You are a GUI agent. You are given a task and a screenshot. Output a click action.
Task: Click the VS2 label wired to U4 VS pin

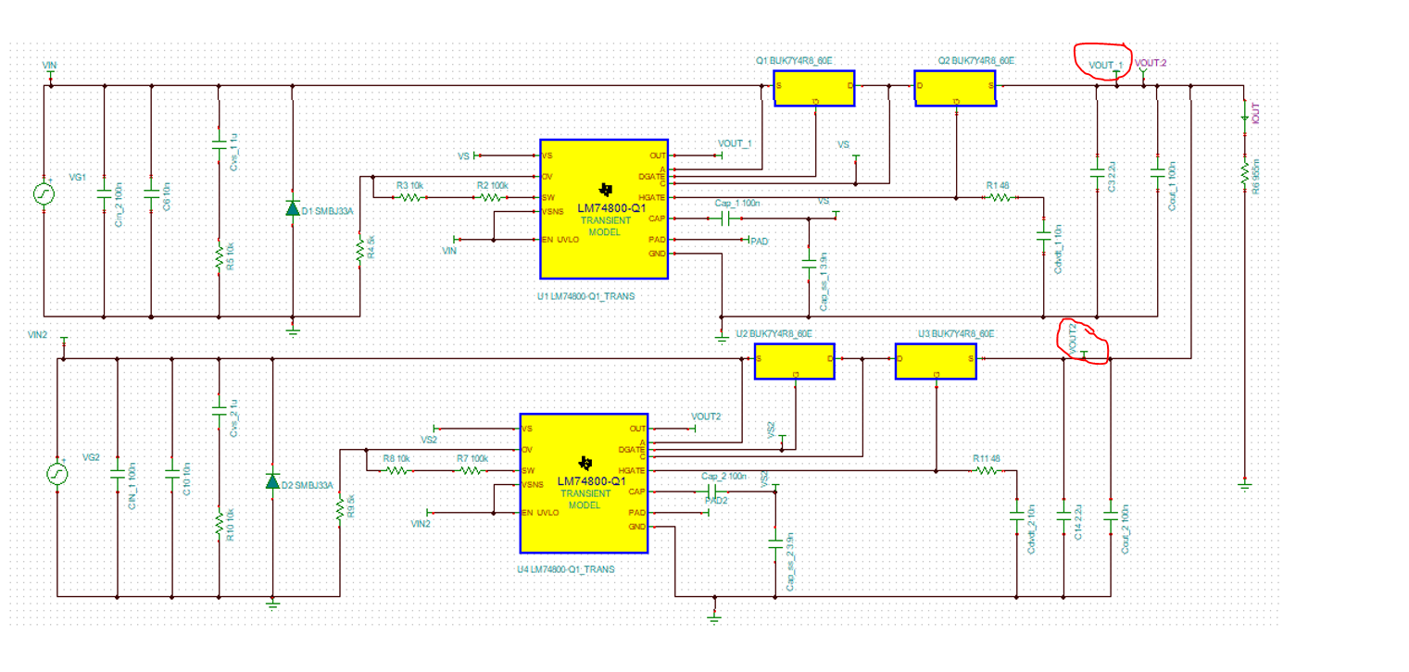[x=429, y=440]
